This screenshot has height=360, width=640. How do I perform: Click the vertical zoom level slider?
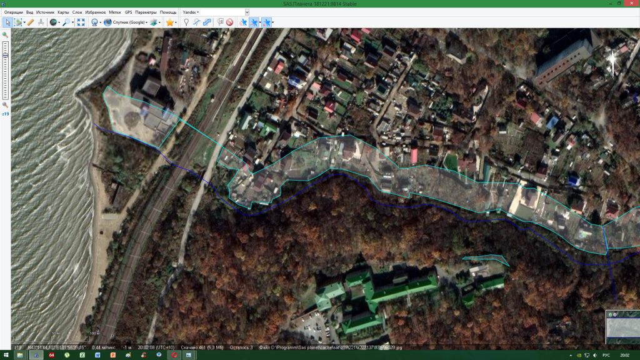(x=6, y=69)
